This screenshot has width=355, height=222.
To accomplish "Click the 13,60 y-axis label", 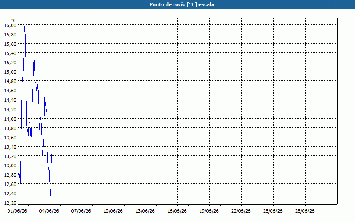I will 10,137.
